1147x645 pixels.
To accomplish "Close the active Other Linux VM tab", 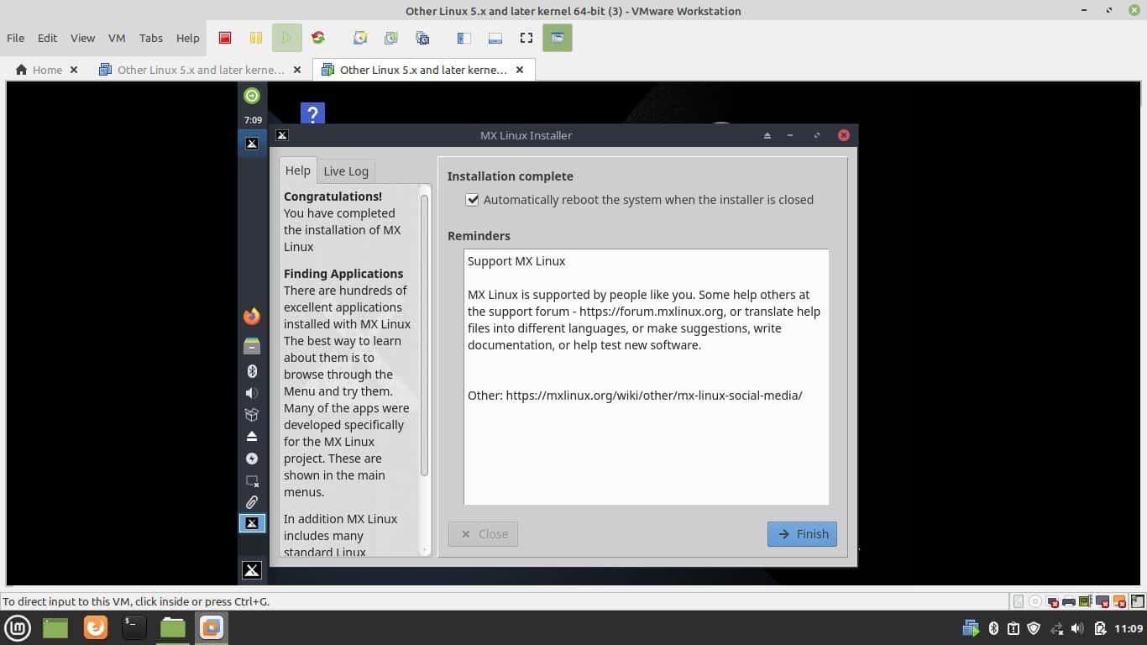I will tap(520, 70).
